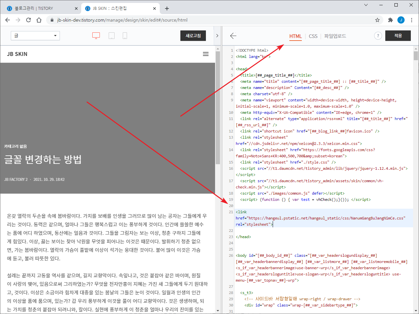Click the NanumGangBuJangNimCe.css href line
Image resolution: width=419 pixels, height=314 pixels.
point(320,218)
